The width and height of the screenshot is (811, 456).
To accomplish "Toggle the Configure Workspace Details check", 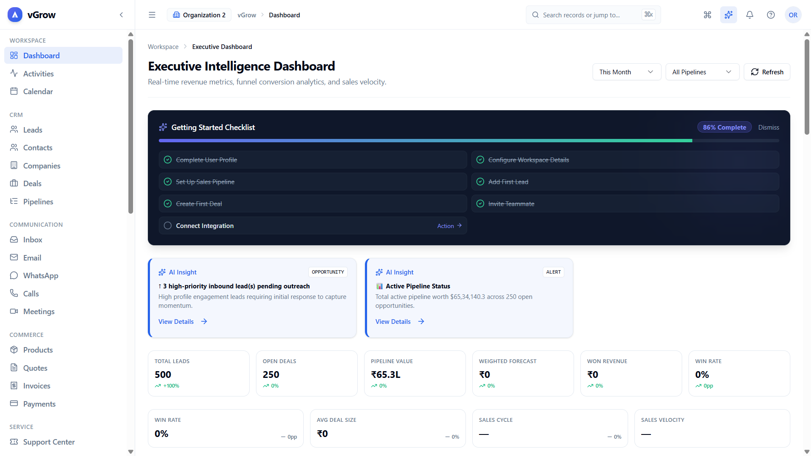I will (x=480, y=160).
